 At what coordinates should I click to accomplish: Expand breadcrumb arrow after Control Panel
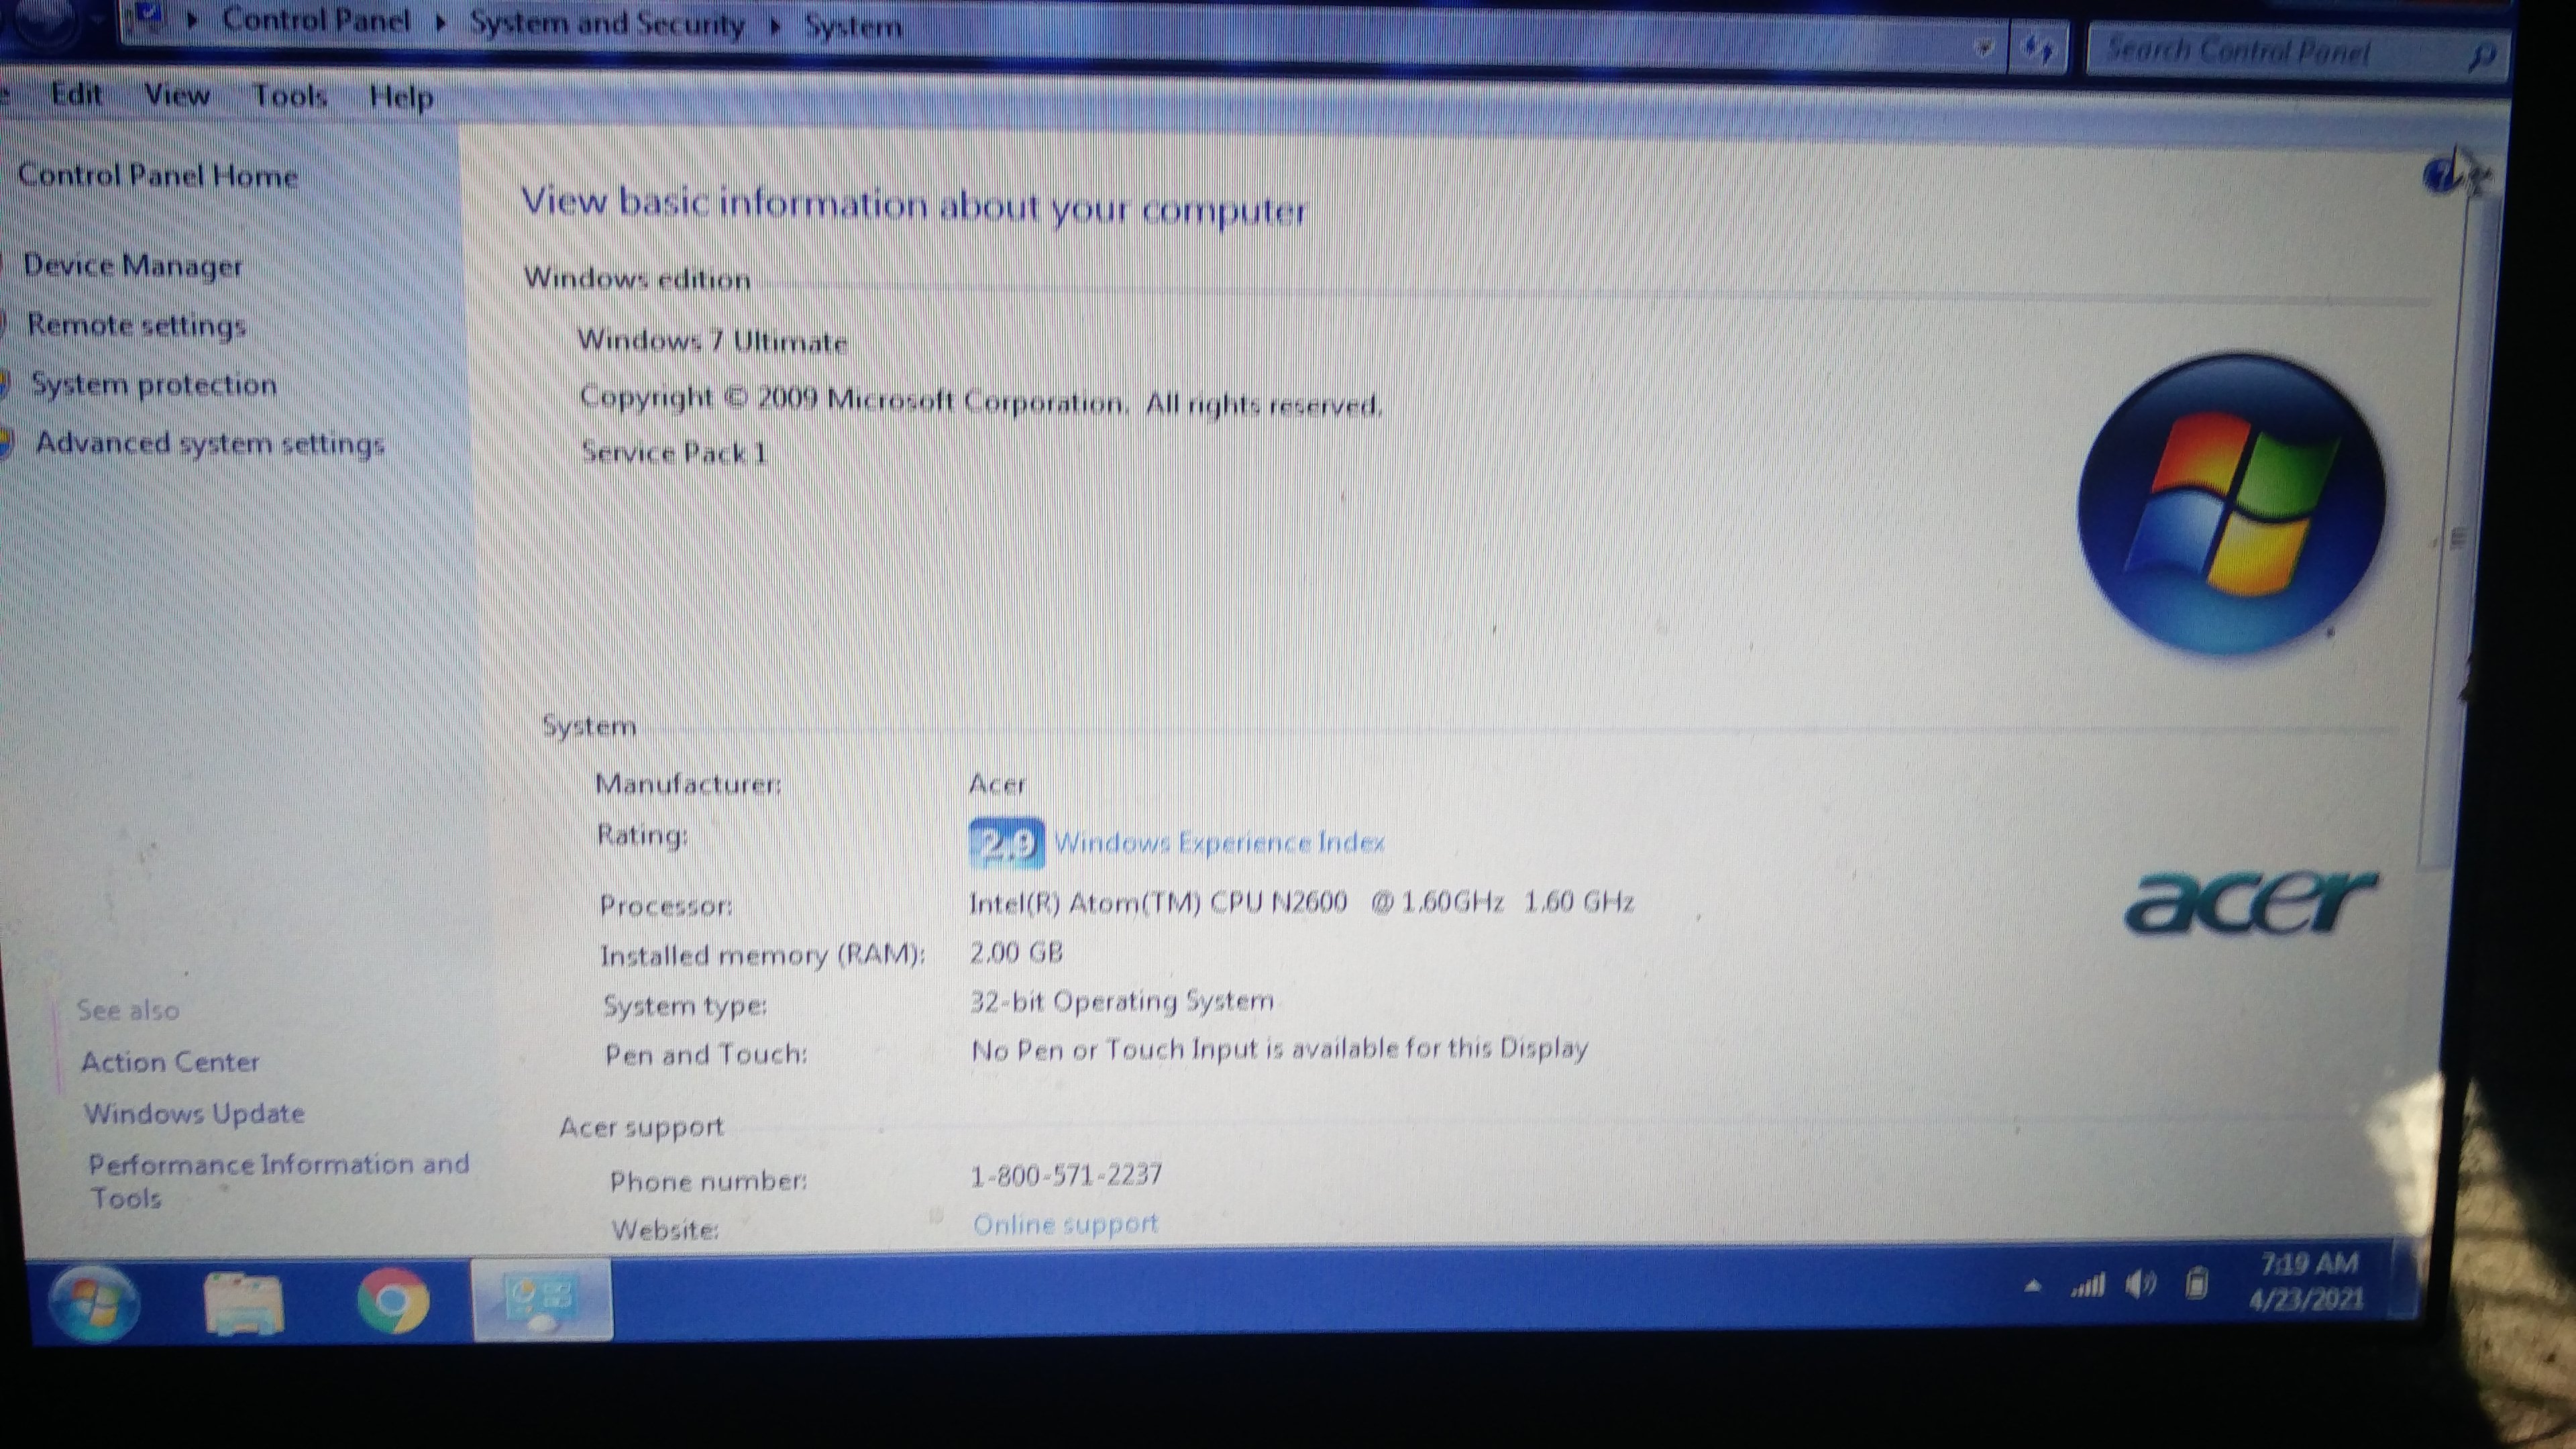[440, 22]
